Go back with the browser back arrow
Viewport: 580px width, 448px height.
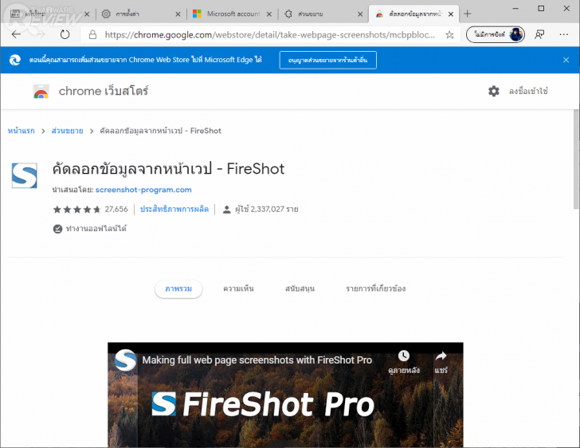16,35
